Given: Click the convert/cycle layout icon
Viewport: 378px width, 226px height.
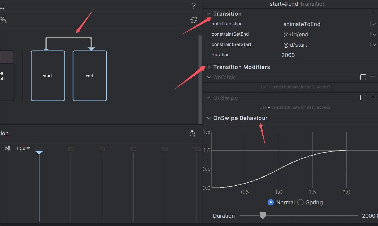Looking at the screenshot, I should 194,20.
